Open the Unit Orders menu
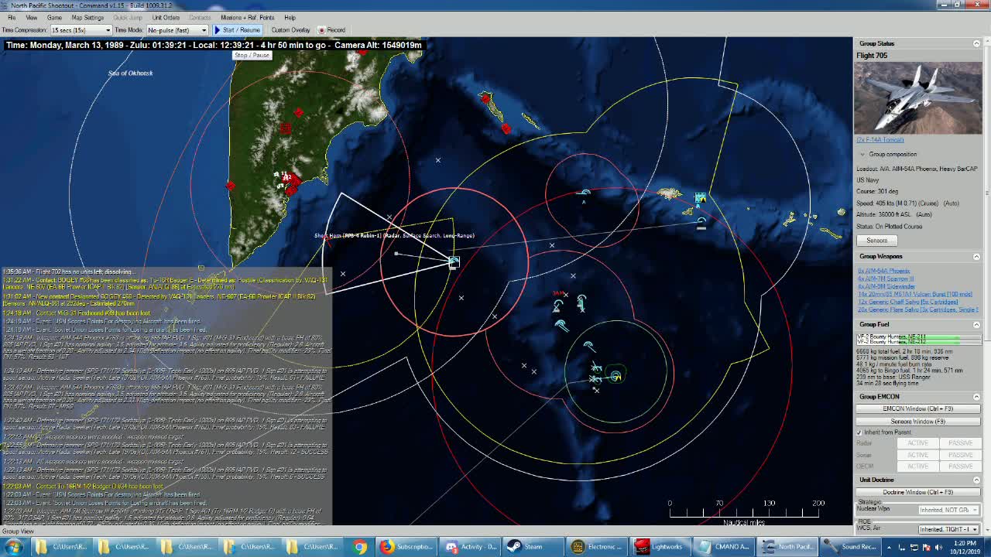This screenshot has height=557, width=991. (x=166, y=17)
